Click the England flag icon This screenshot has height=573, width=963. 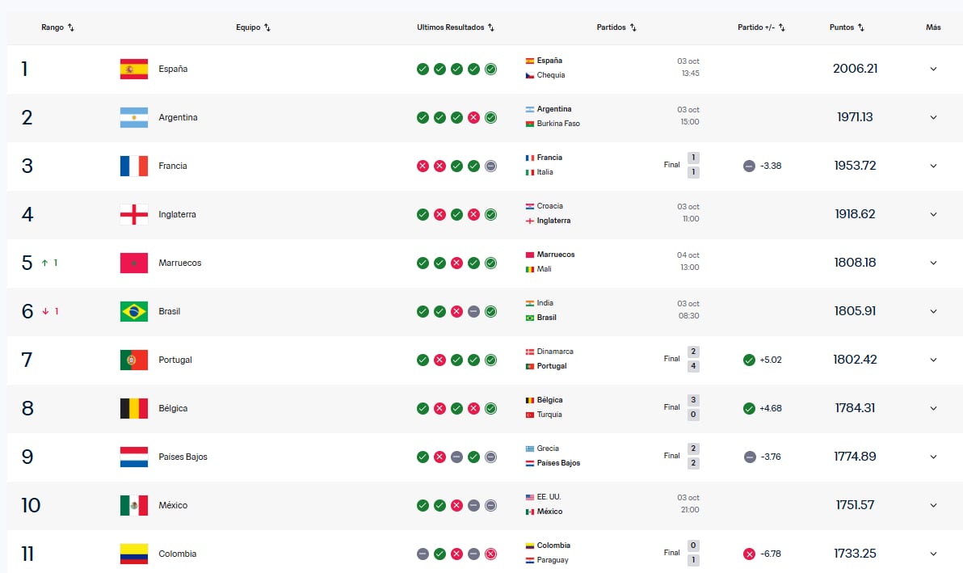(134, 214)
